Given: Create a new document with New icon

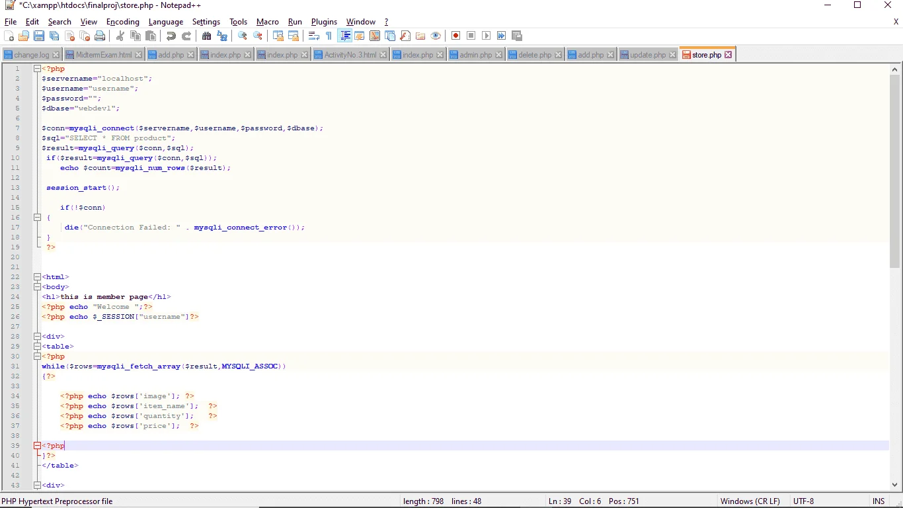Looking at the screenshot, I should [x=9, y=36].
